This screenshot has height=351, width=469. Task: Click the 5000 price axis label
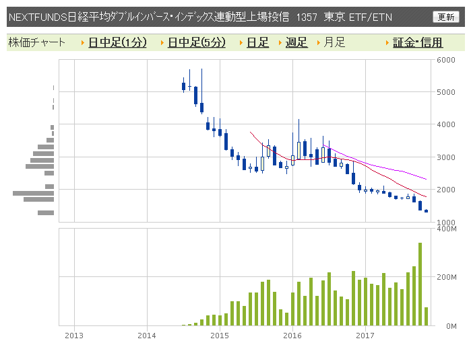445,92
